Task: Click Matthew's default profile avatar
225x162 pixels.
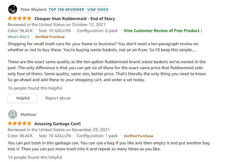Action: [12, 114]
